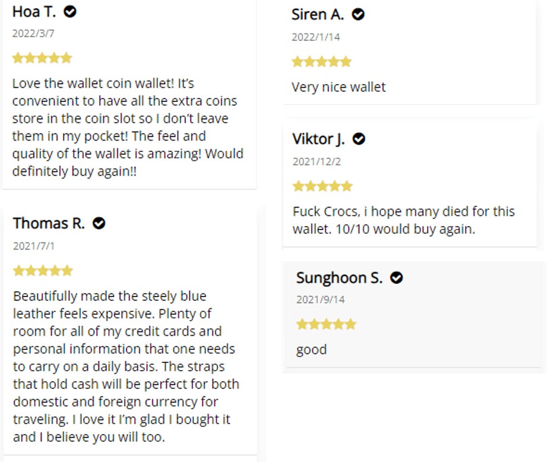Click the verified badge beside Hoa T.
The height and width of the screenshot is (462, 547).
point(70,11)
